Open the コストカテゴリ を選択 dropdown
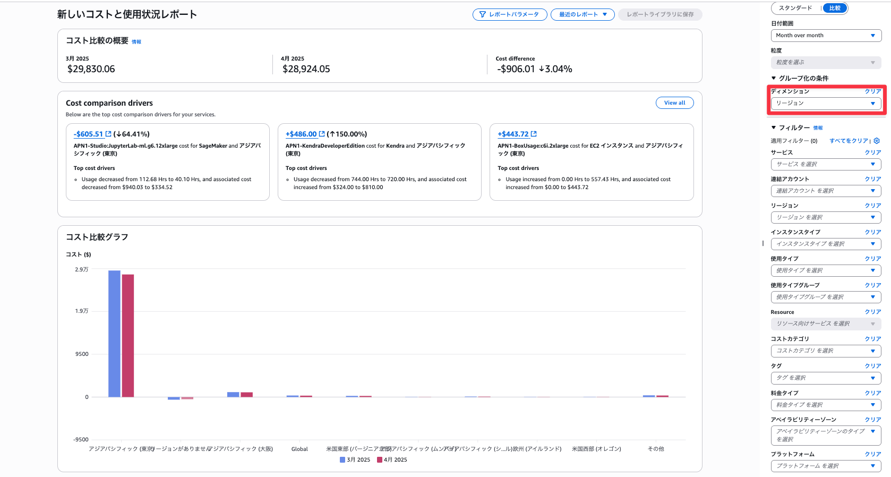The image size is (891, 477). click(826, 351)
